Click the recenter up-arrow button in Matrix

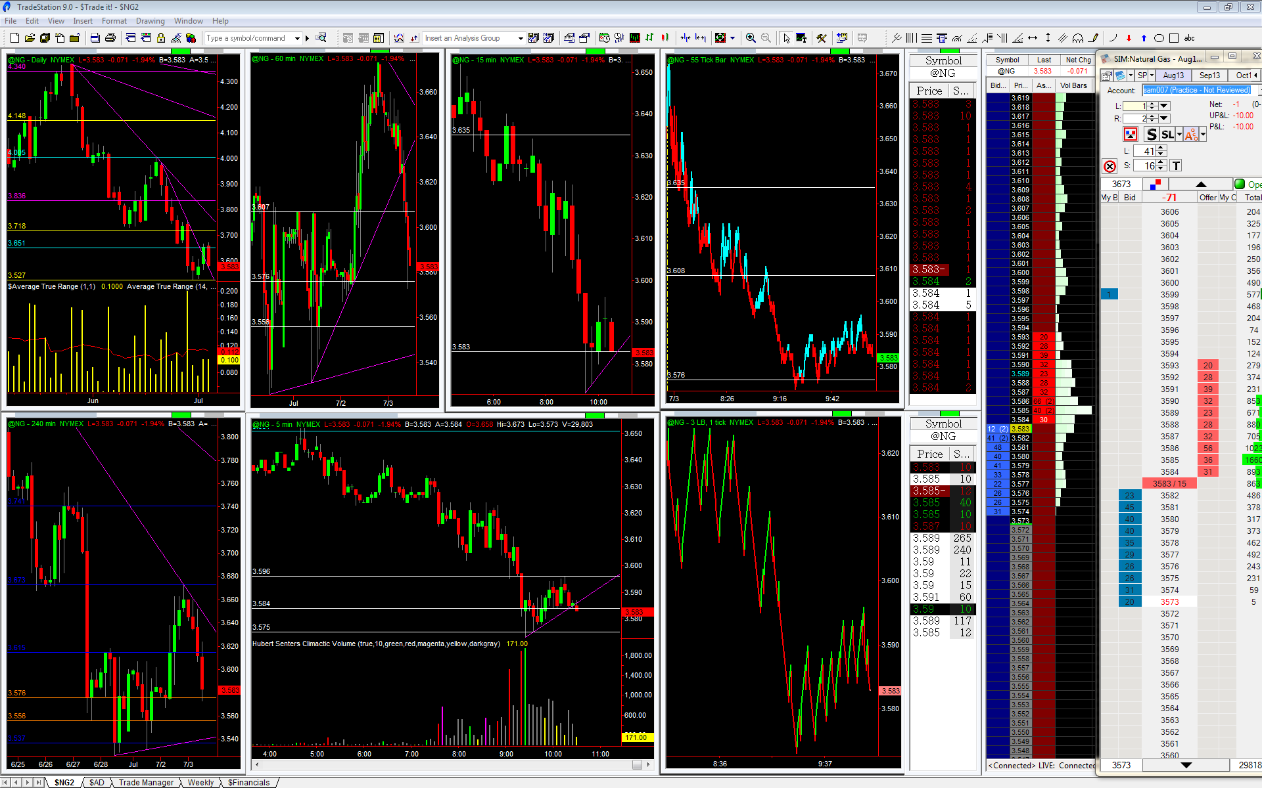coord(1201,184)
